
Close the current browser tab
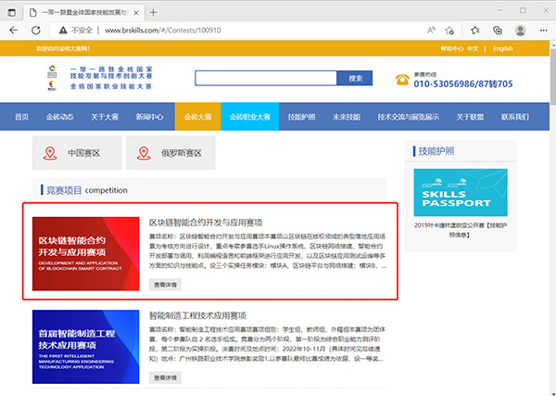135,10
